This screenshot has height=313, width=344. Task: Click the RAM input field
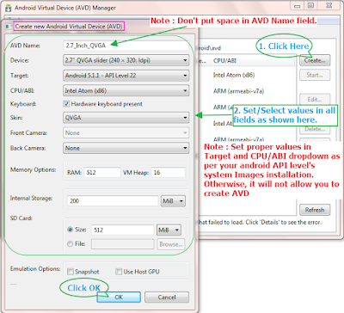tap(102, 173)
